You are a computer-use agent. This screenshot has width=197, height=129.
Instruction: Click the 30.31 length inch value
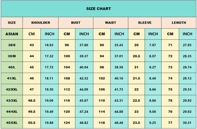187,123
